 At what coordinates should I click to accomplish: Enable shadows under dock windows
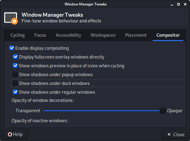[x=15, y=83]
